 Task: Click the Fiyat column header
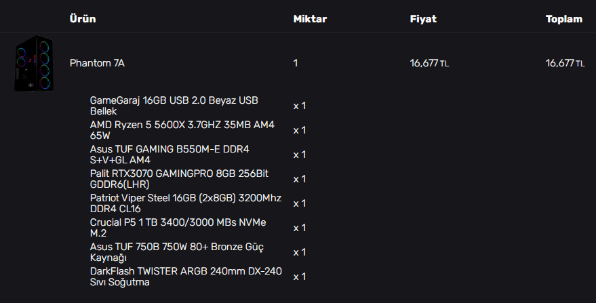423,19
